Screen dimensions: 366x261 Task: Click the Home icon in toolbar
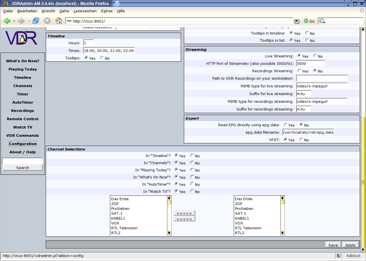point(59,21)
